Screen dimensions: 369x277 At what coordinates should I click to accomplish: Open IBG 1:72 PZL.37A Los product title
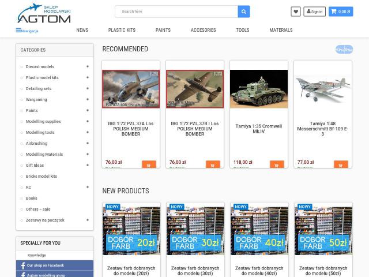click(131, 129)
